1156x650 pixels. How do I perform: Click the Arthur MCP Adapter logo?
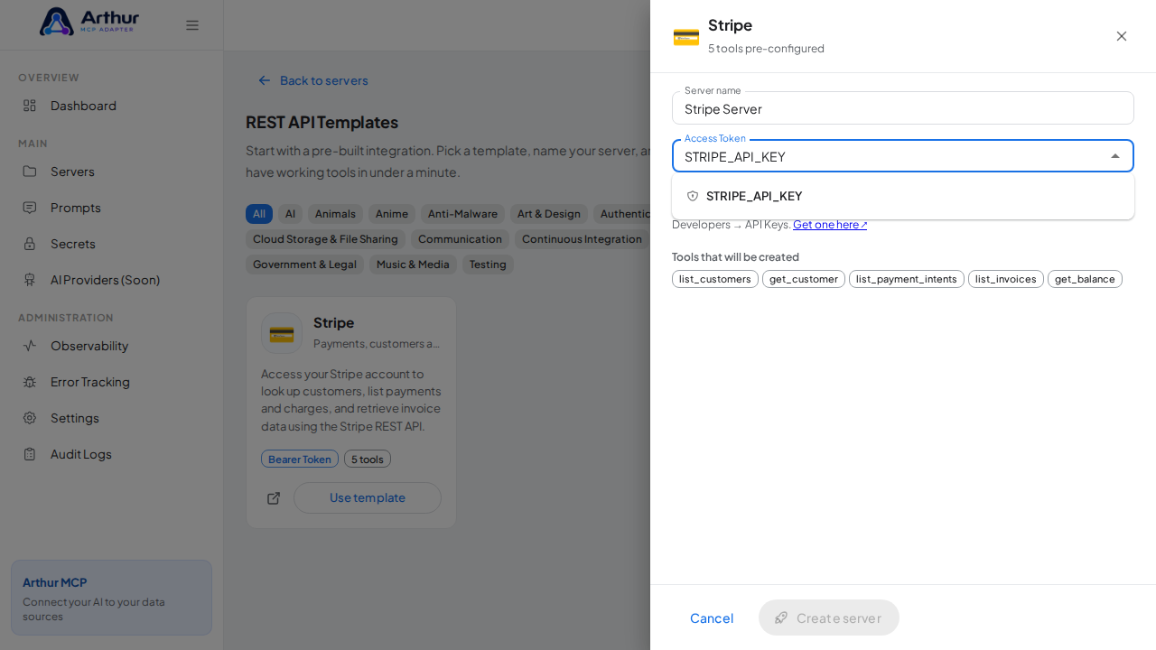[89, 22]
